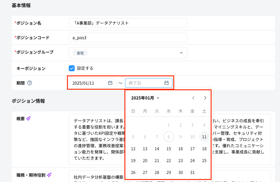Open the 2025年01月 month selector dropdown

tap(144, 98)
